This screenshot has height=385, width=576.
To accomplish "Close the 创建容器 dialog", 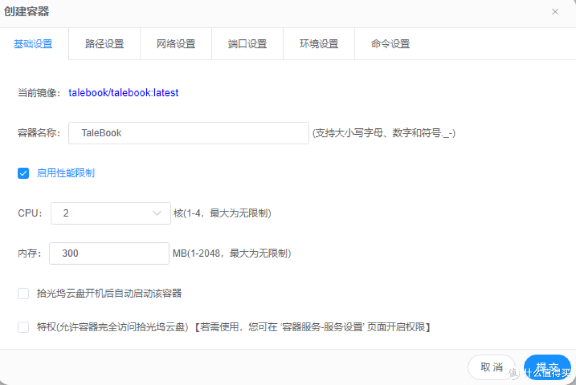I will [x=555, y=11].
